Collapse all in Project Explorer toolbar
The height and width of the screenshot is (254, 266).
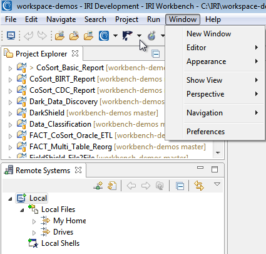[156, 54]
